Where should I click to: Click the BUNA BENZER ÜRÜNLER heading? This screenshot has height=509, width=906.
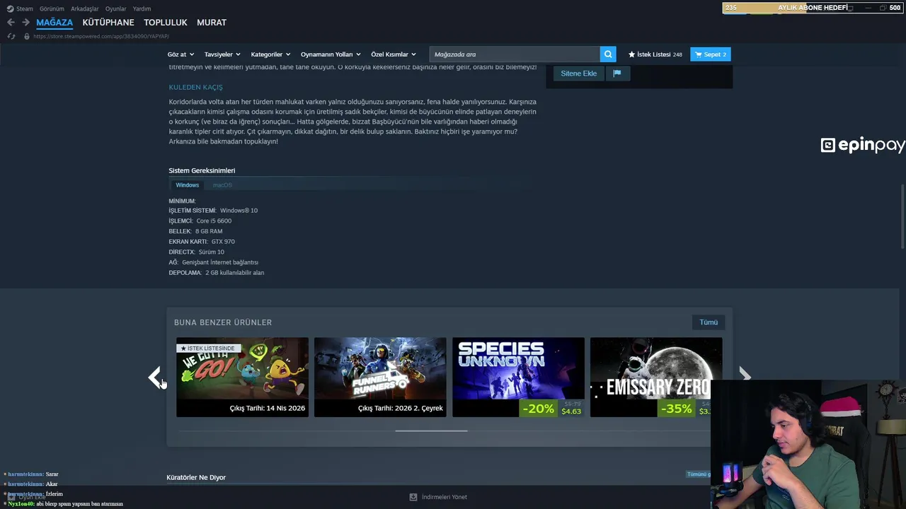pyautogui.click(x=223, y=322)
